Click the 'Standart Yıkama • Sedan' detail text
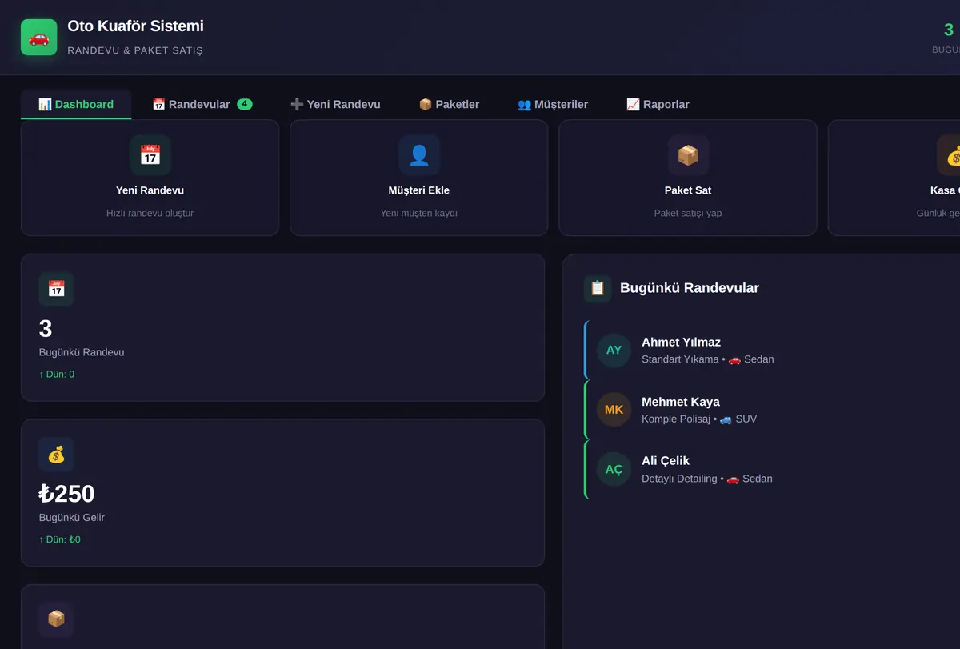The image size is (960, 649). 708,359
